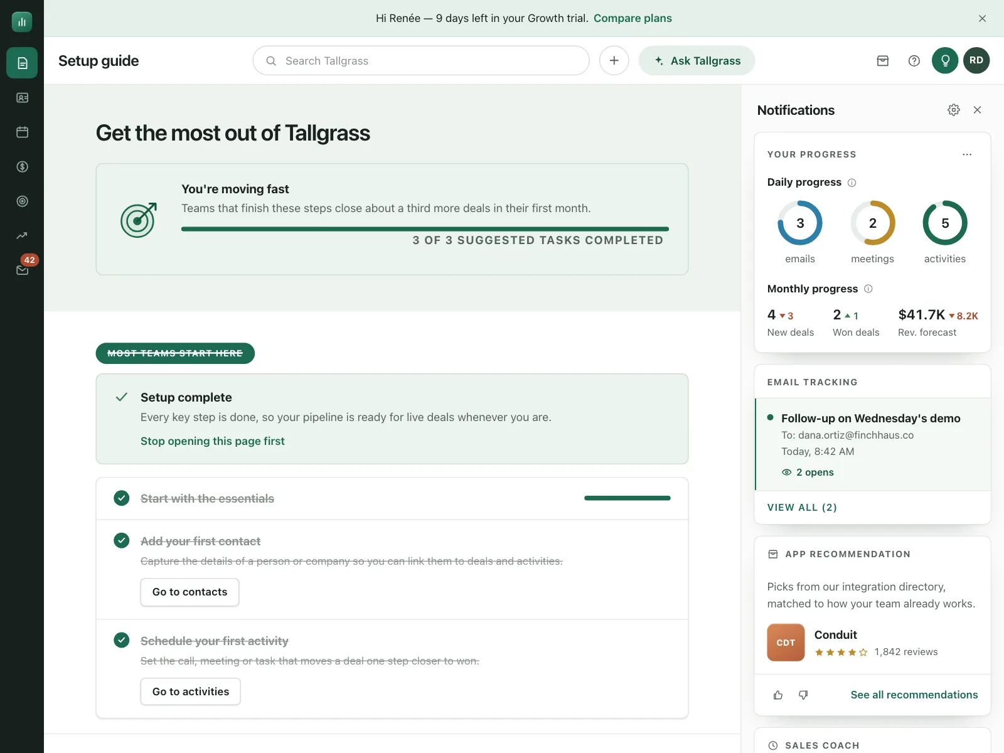Open notification settings gear

(x=954, y=110)
